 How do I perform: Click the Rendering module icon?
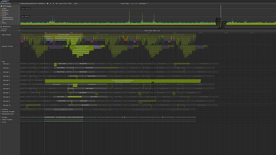[x=1, y=26]
